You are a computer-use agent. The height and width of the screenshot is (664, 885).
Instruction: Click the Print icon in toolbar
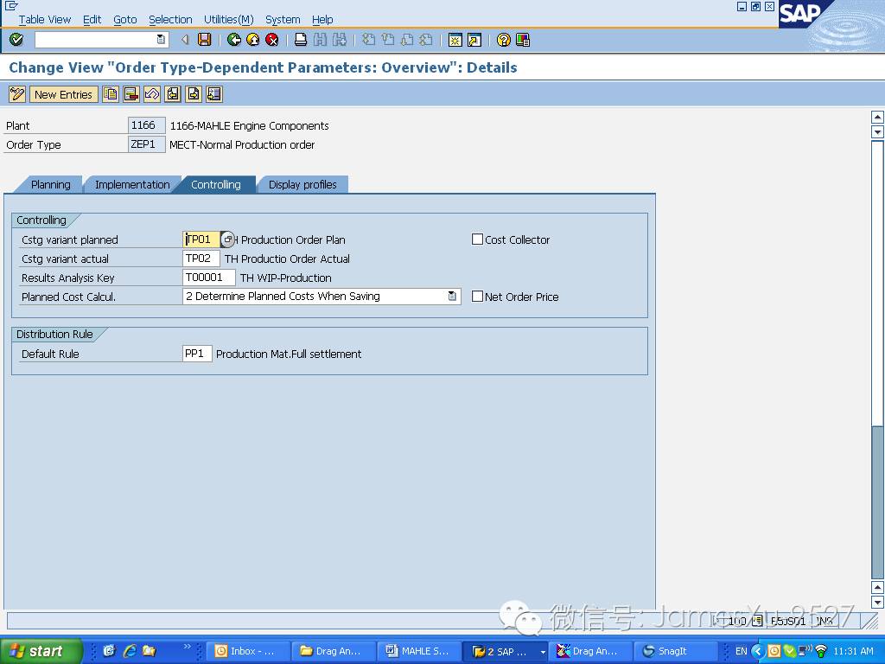301,40
